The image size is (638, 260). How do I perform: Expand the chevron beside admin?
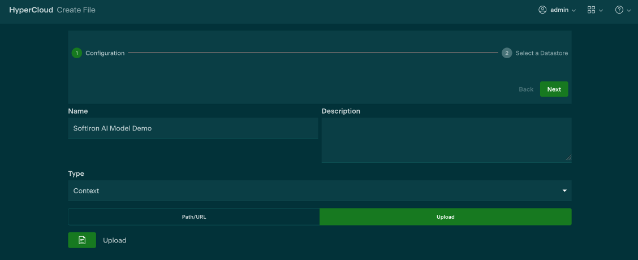tap(574, 11)
